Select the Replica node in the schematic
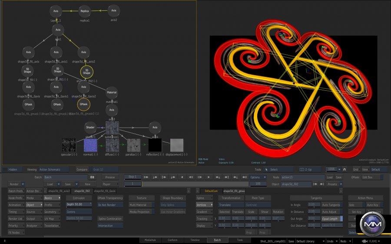This screenshot has width=391, height=244. [x=85, y=11]
